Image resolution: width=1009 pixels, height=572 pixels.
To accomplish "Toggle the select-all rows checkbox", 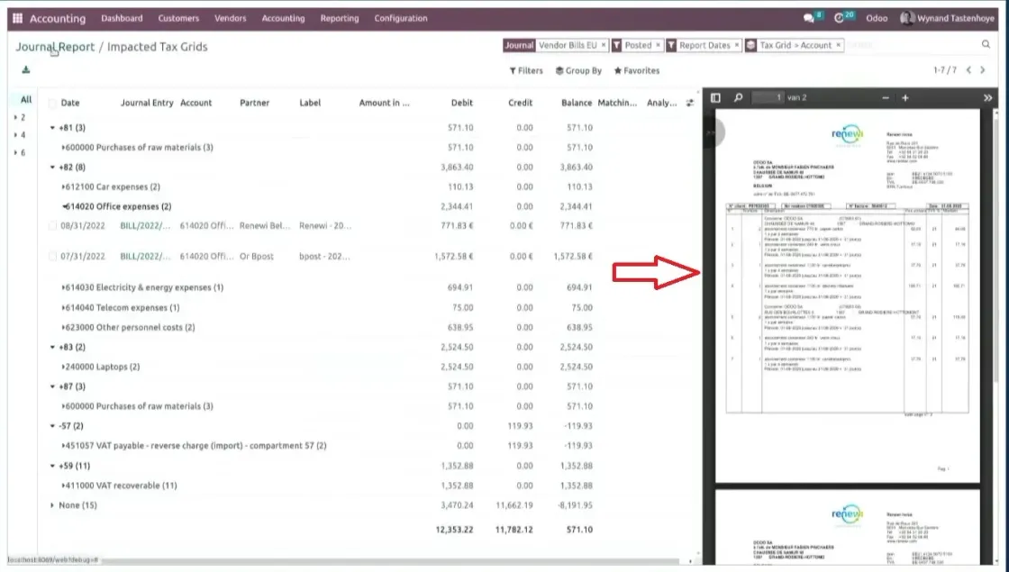I will pos(53,103).
